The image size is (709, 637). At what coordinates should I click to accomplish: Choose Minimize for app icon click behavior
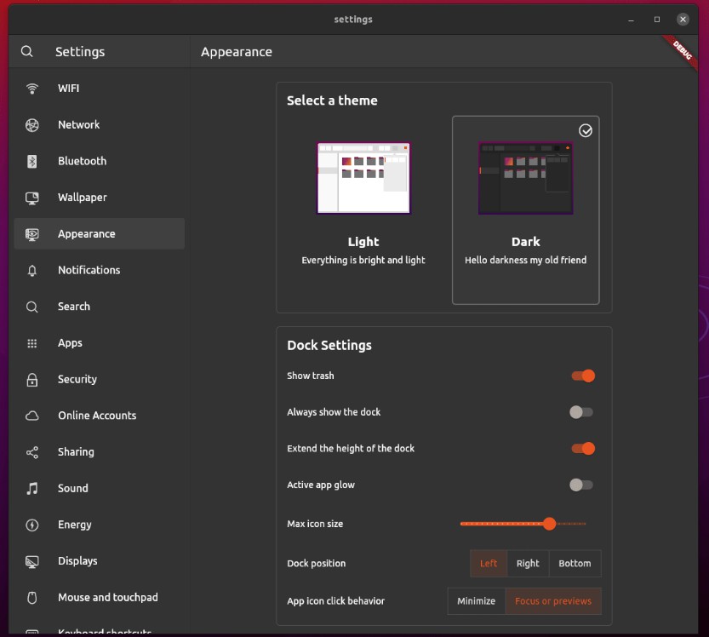[476, 601]
